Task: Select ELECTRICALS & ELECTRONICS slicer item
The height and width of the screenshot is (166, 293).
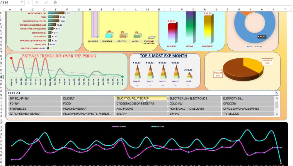Action: coord(195,98)
